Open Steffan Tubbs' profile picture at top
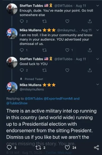 click(12, 9)
